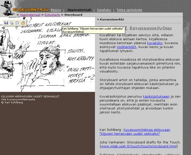The width and height of the screenshot is (191, 155).
Task: Open Tietoa opiskelusta navigation link
Action: (x=129, y=10)
